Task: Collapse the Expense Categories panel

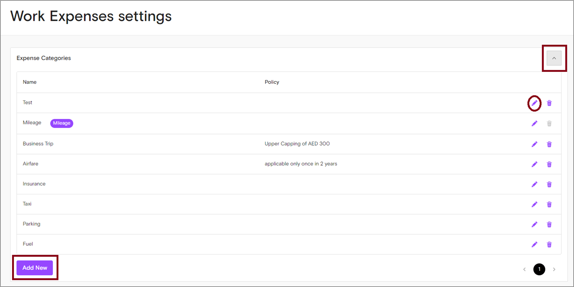Action: click(555, 58)
